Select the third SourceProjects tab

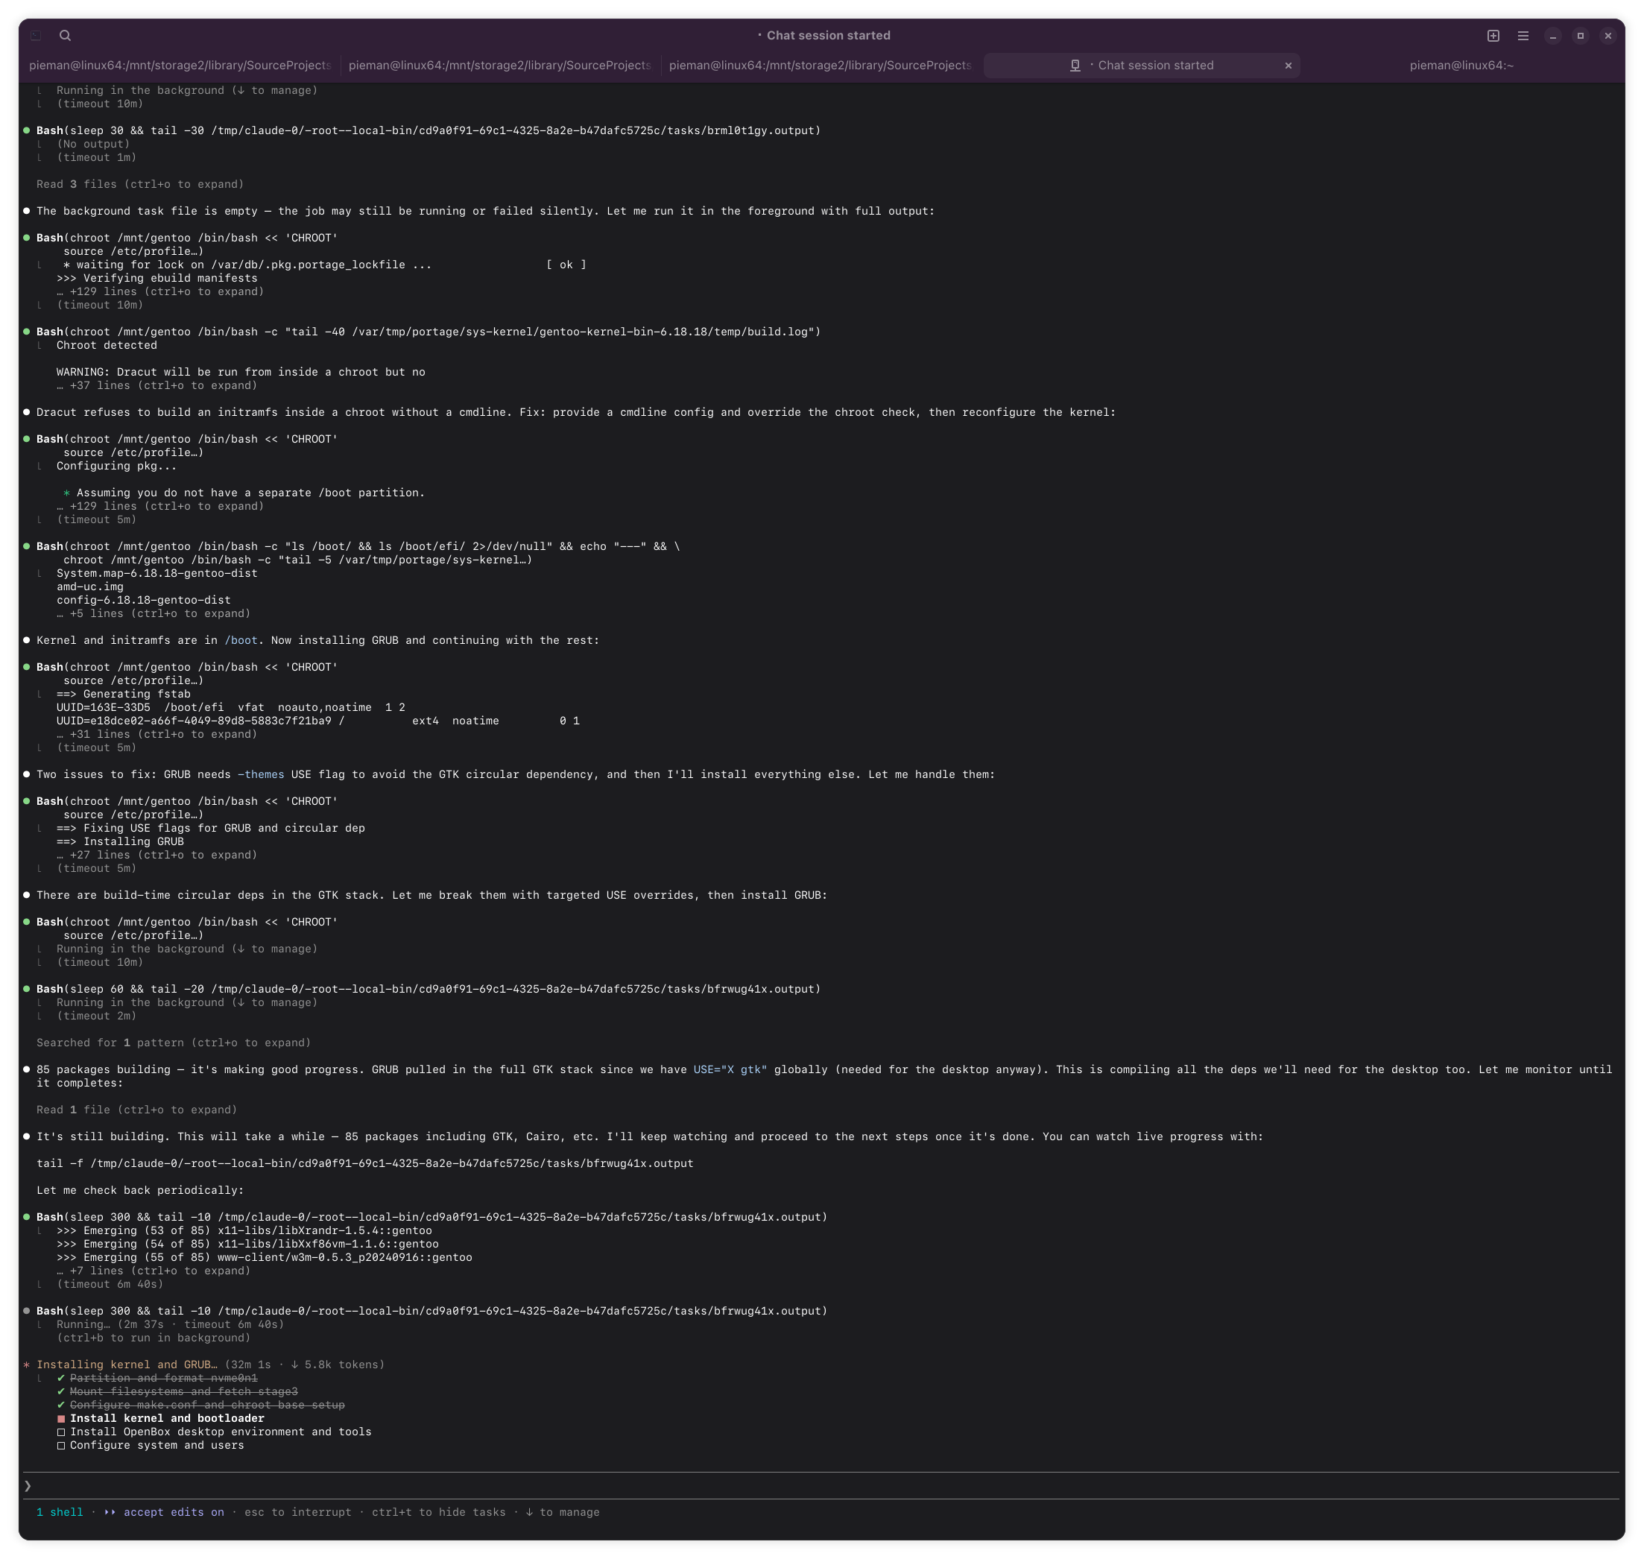tap(820, 66)
